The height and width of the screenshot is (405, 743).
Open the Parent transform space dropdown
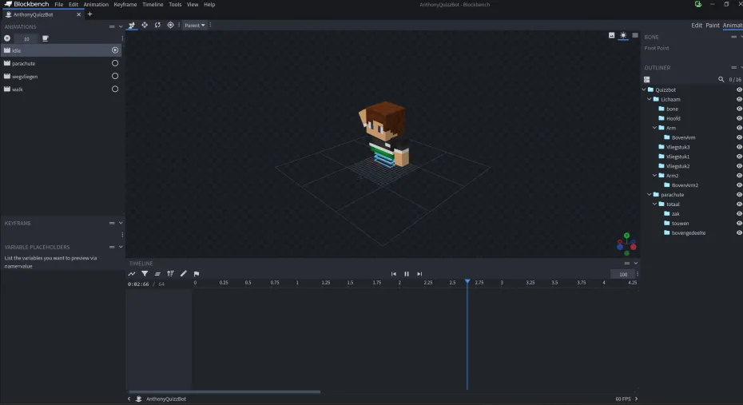click(194, 25)
